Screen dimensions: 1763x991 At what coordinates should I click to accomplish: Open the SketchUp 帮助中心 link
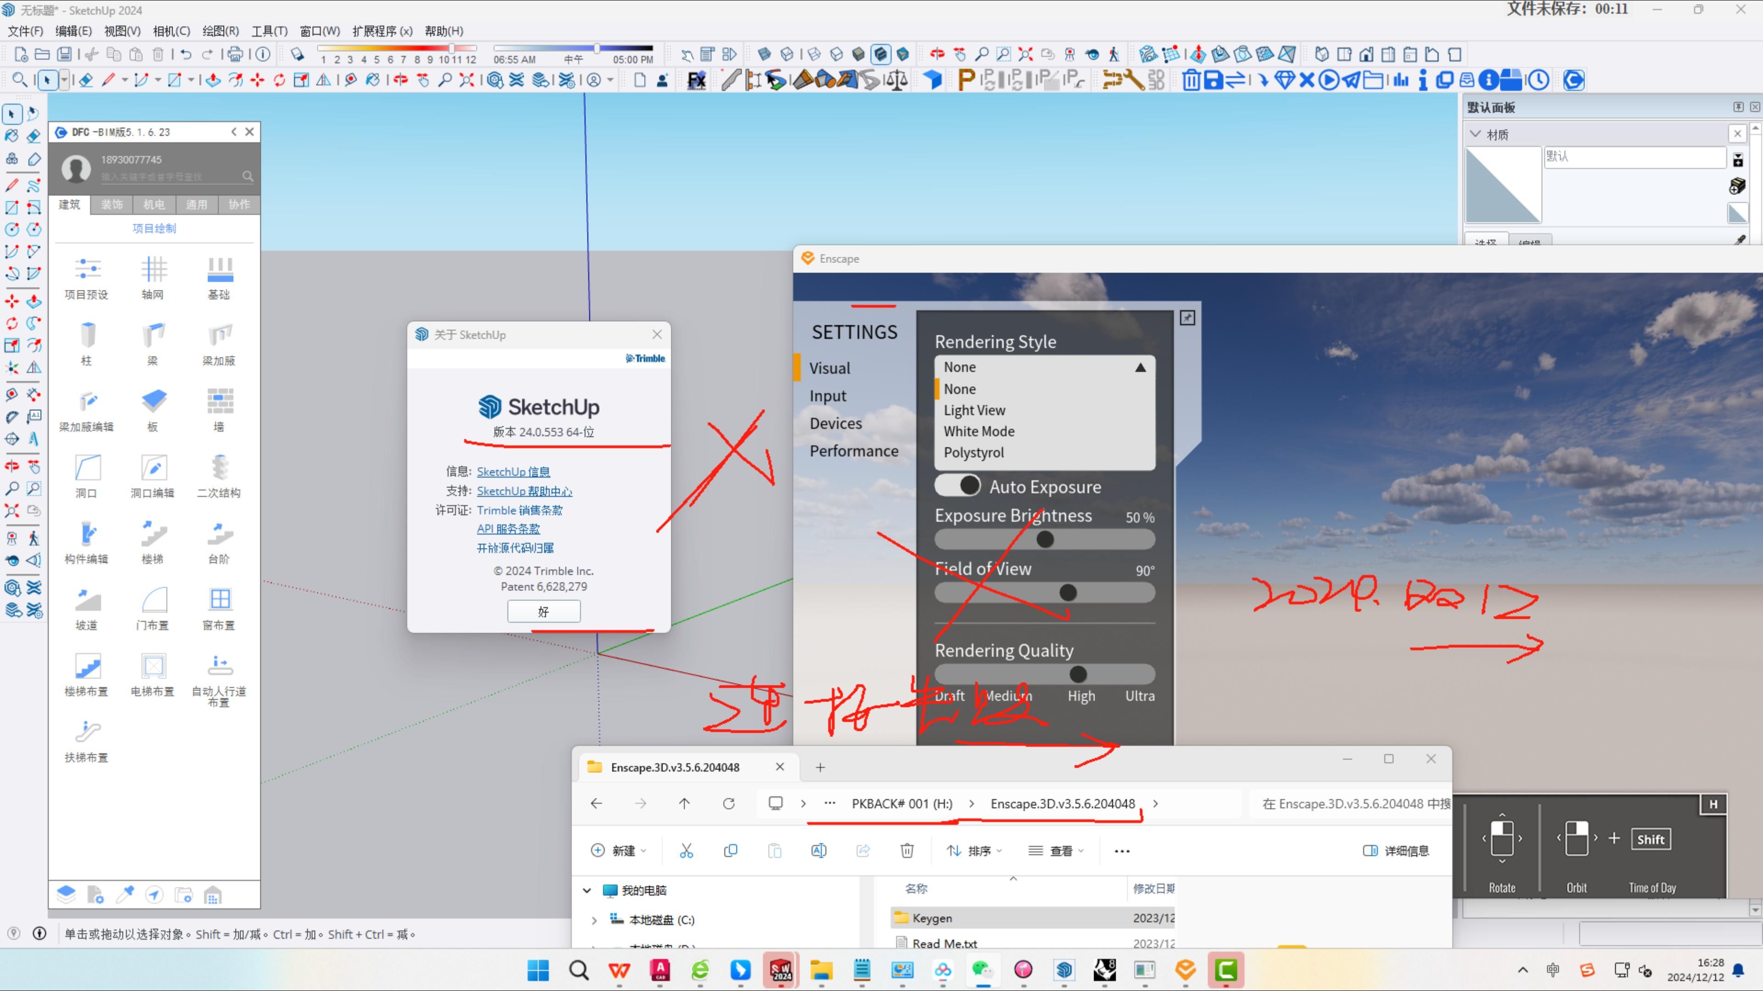click(x=524, y=491)
